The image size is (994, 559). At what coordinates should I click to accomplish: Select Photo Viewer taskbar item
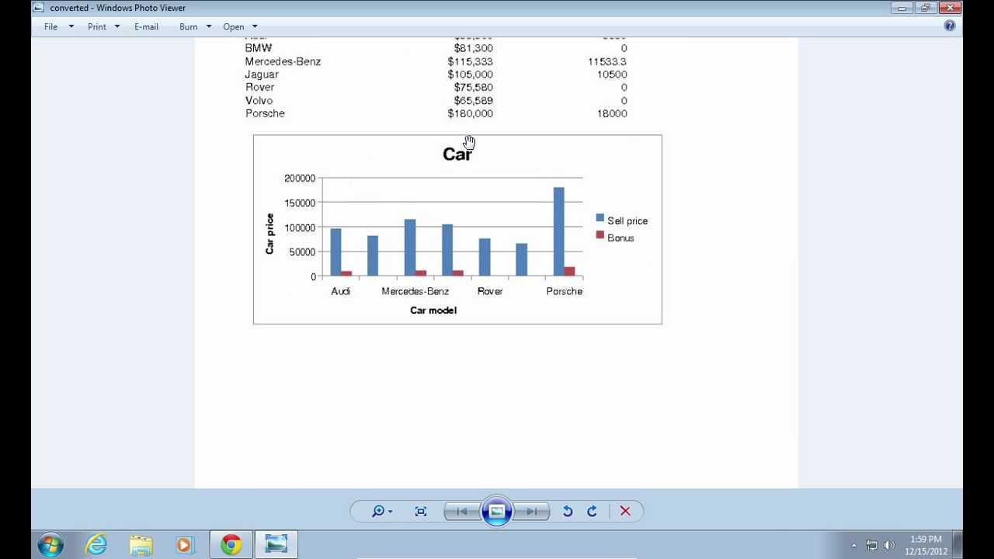tap(276, 544)
